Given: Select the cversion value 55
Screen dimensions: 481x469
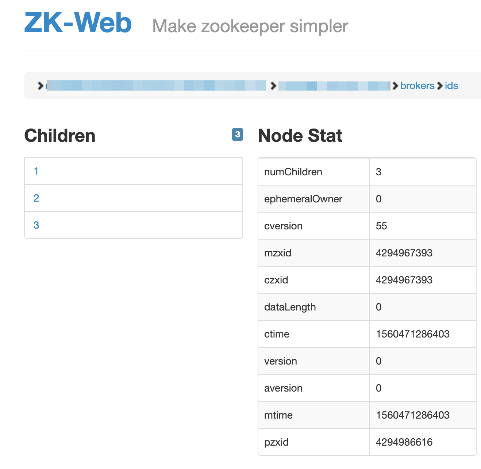Looking at the screenshot, I should tap(382, 226).
